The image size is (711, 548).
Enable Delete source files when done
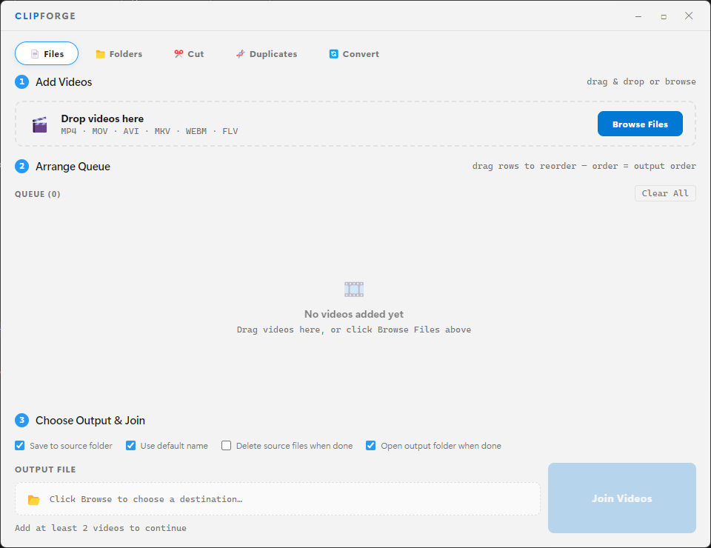pyautogui.click(x=226, y=446)
